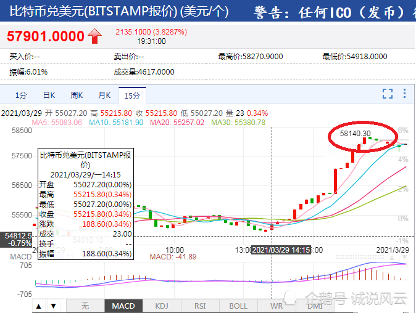The image size is (416, 313).
Task: Click the 买入价 field
Action: click(x=25, y=57)
